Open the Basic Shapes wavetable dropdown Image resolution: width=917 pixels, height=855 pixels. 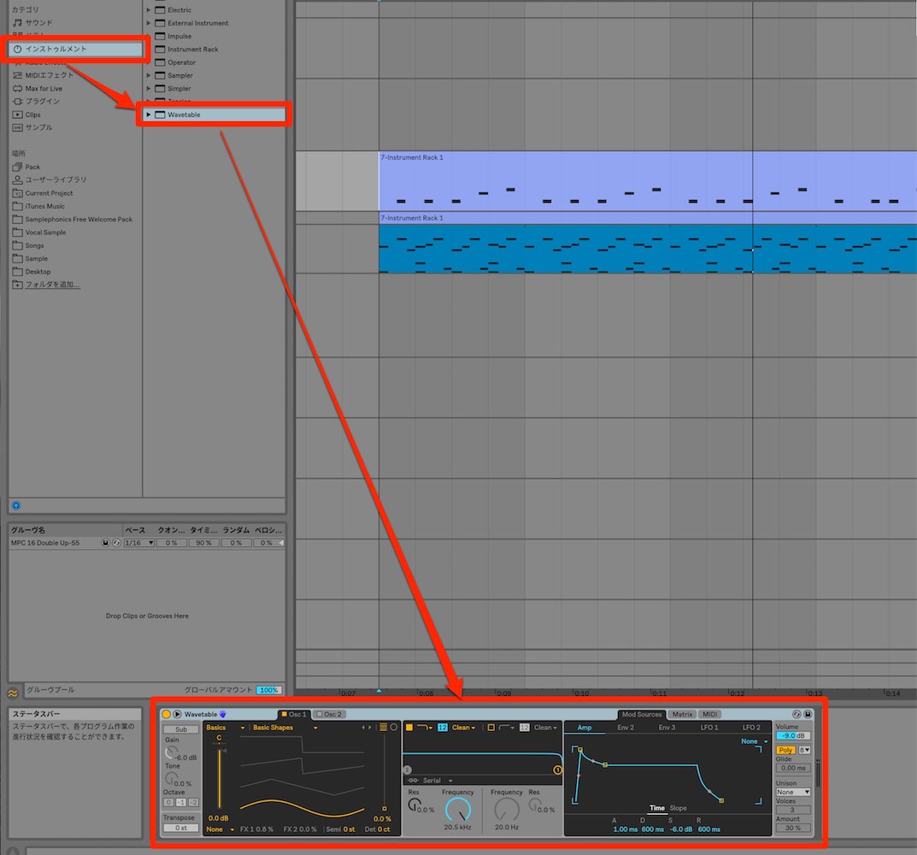pyautogui.click(x=285, y=728)
